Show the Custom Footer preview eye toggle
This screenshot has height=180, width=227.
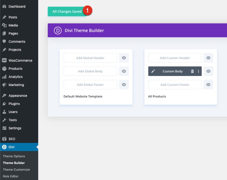208,84
